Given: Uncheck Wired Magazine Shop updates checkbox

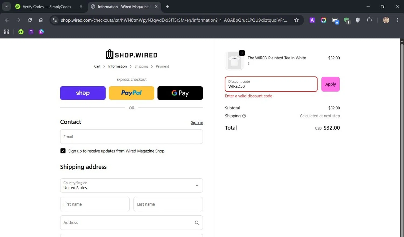Looking at the screenshot, I should point(63,151).
